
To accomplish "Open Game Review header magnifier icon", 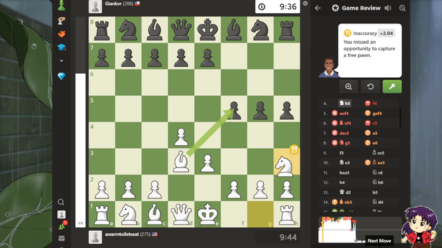I will pyautogui.click(x=402, y=8).
